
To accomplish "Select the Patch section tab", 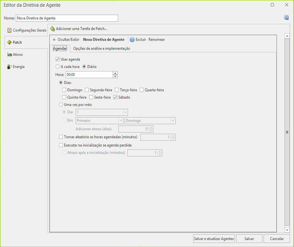I will [x=26, y=42].
